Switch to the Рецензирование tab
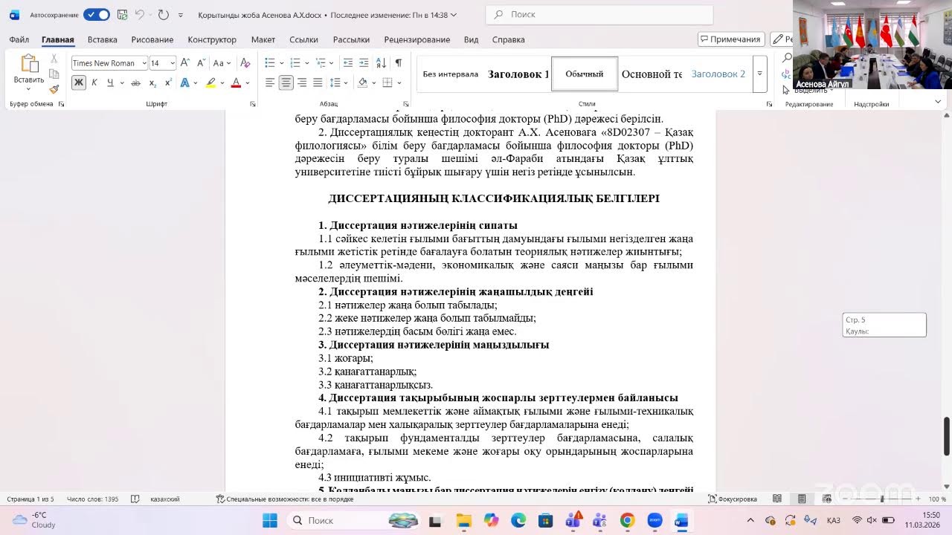Screen dimensions: 952x535 point(416,39)
